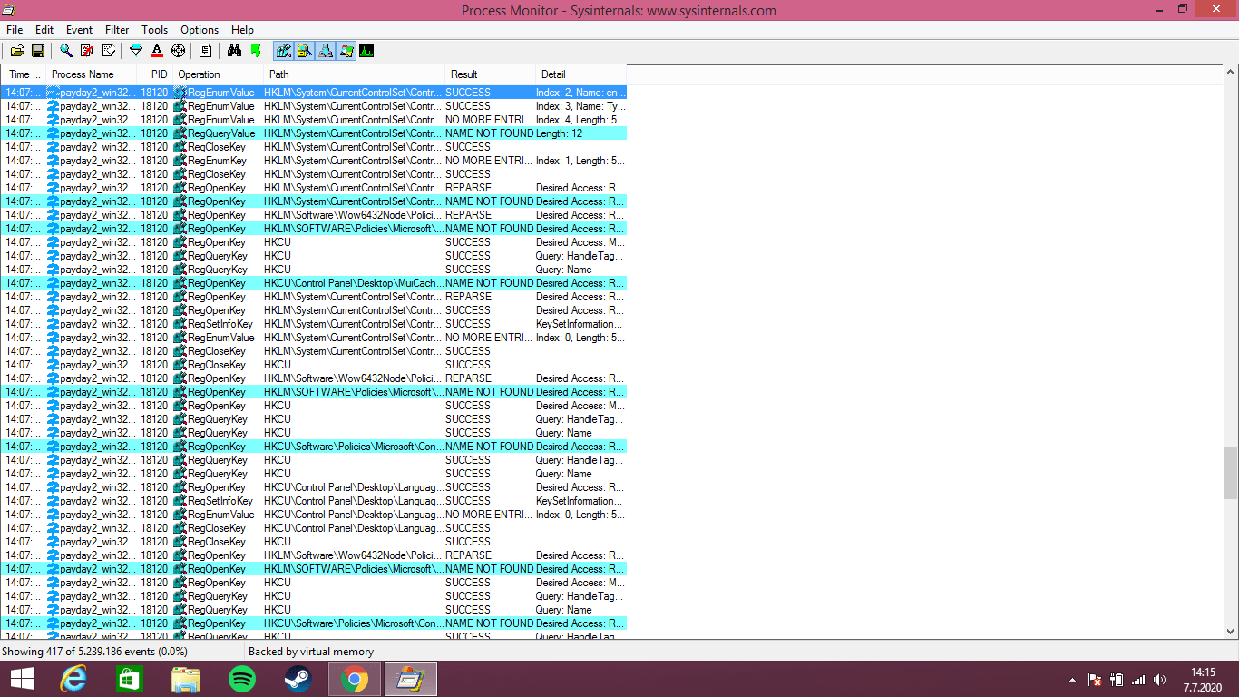Click the Time column header
Image resolution: width=1239 pixels, height=697 pixels.
(23, 74)
